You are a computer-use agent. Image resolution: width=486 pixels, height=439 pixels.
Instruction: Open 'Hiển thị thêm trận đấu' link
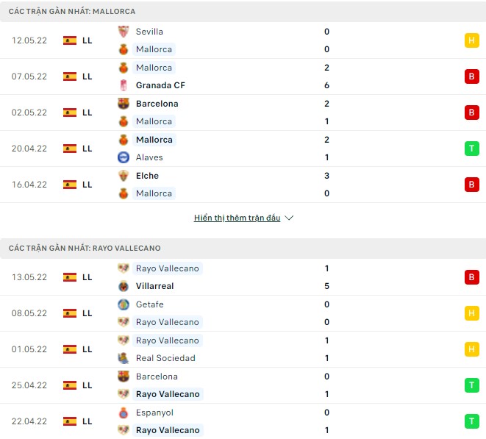click(237, 218)
